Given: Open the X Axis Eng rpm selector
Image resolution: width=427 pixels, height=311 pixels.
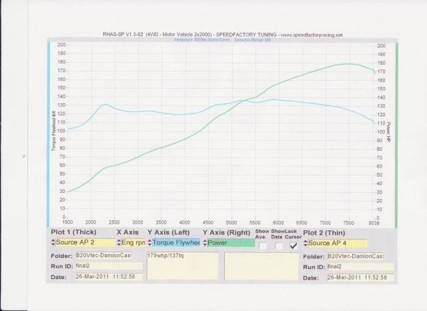Looking at the screenshot, I should [x=131, y=244].
